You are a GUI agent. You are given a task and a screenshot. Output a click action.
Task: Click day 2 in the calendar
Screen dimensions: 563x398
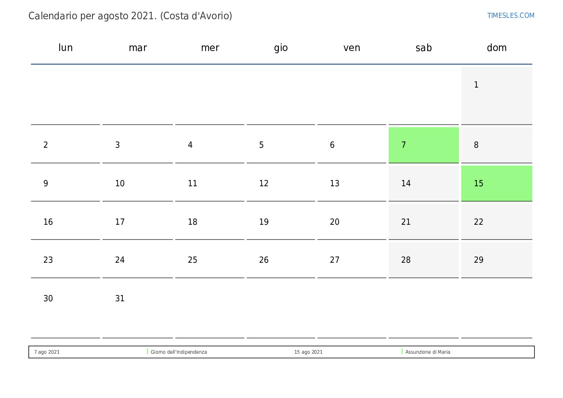tap(65, 145)
